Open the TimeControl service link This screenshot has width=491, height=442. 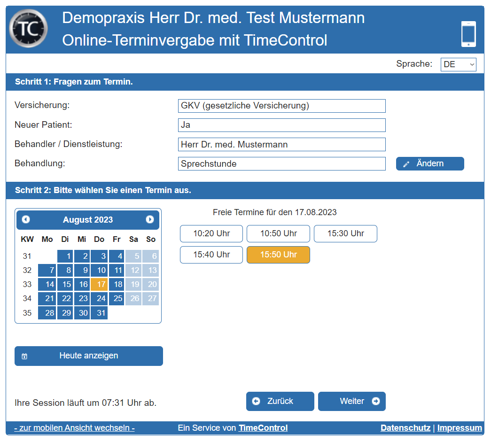click(x=263, y=427)
